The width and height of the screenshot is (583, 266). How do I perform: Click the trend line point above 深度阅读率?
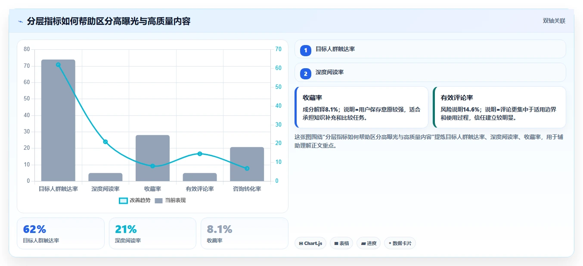(105, 142)
